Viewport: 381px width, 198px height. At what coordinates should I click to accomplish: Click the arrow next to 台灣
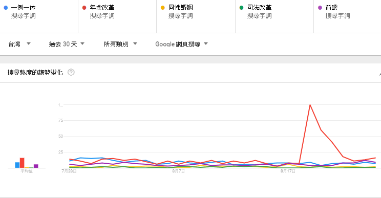pos(29,43)
